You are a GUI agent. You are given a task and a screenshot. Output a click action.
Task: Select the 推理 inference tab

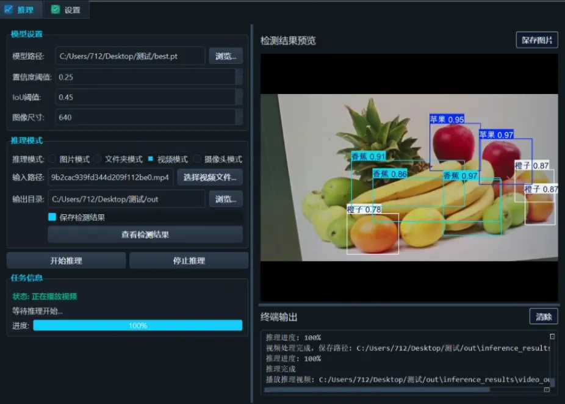(21, 10)
